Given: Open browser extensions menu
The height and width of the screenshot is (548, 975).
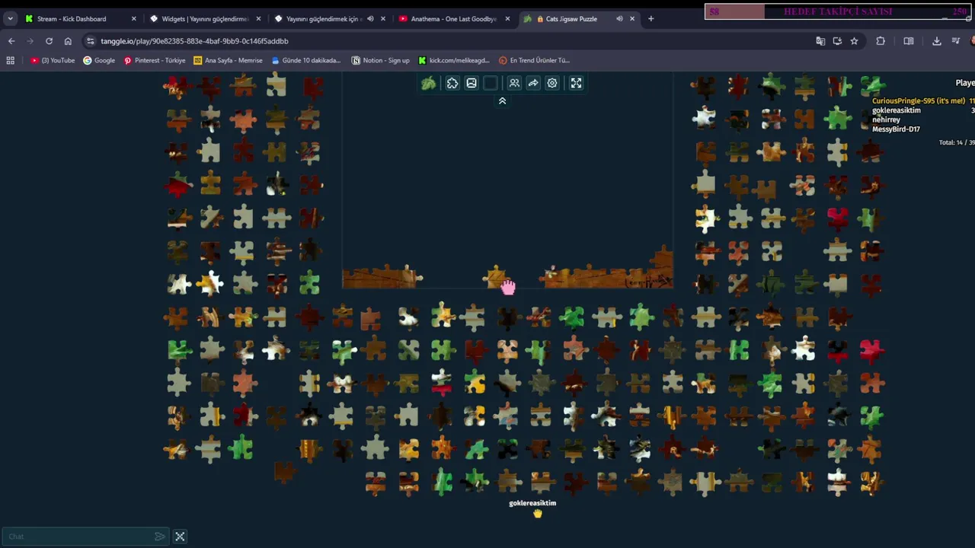Looking at the screenshot, I should click(x=881, y=41).
